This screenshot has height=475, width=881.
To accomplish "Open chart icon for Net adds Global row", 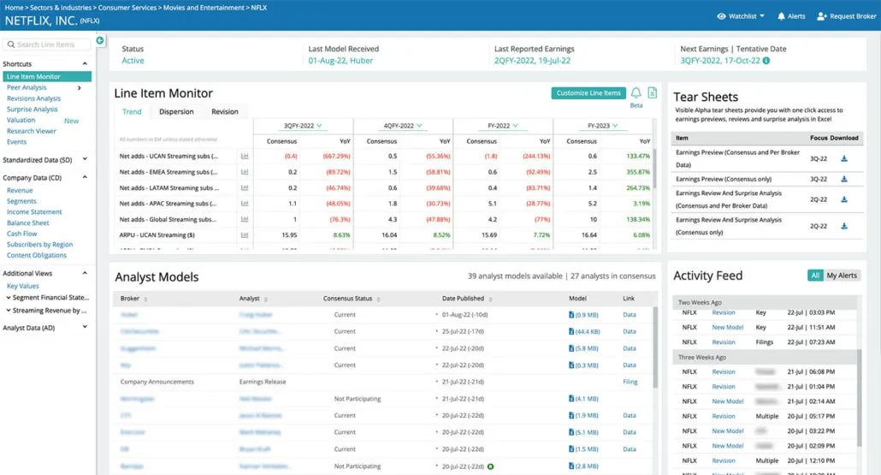I will (245, 219).
